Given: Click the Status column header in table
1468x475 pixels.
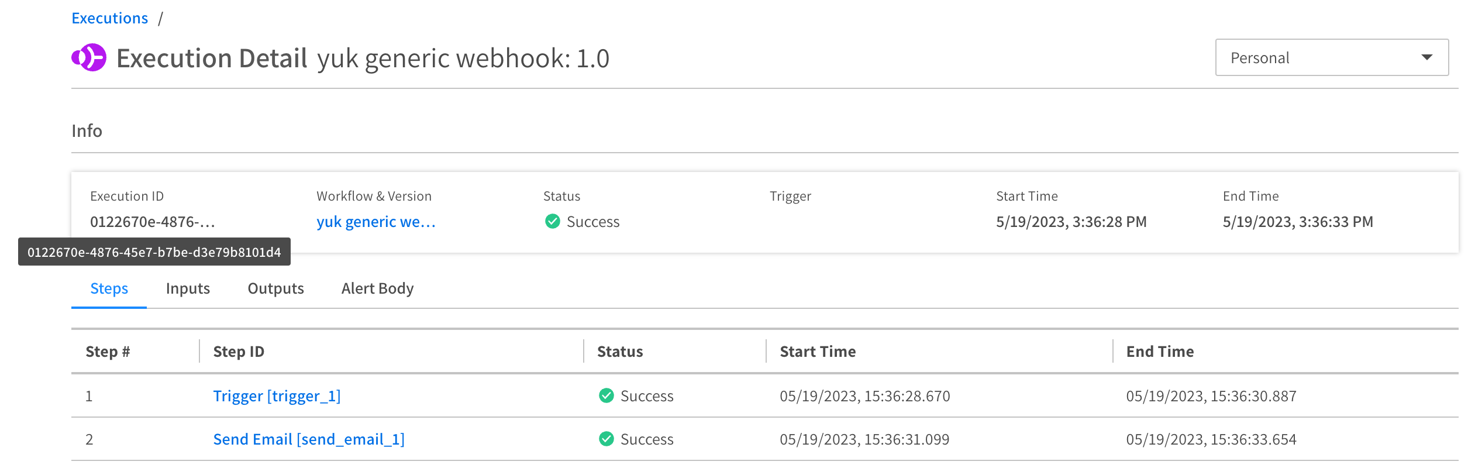Looking at the screenshot, I should (x=619, y=352).
